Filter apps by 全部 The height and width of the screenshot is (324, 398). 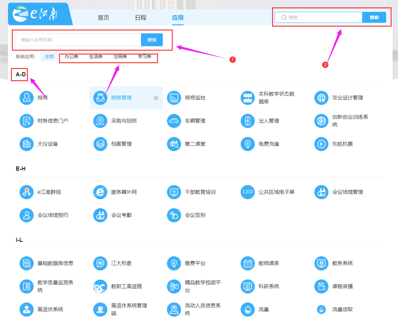pos(49,56)
